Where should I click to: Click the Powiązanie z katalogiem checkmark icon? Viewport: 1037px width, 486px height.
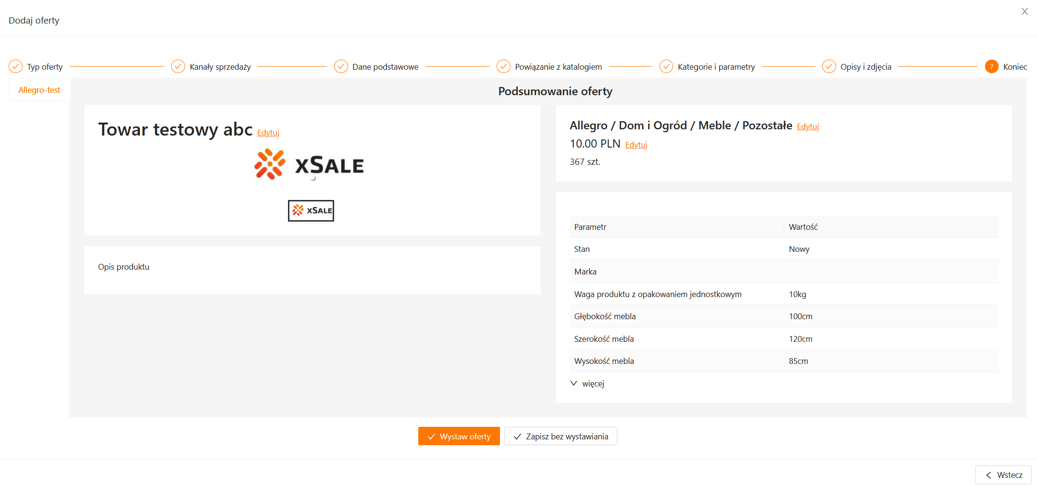point(503,66)
